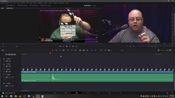Open the flag color dropdown arrow
This screenshot has width=175, height=98.
(x=93, y=50)
